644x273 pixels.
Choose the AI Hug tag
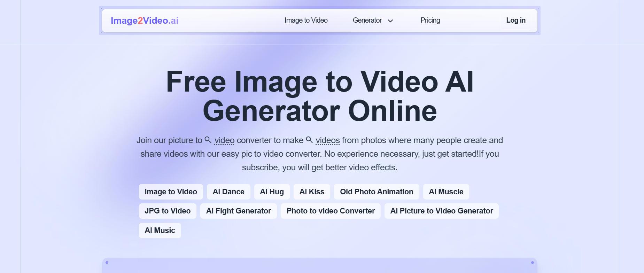coord(272,192)
